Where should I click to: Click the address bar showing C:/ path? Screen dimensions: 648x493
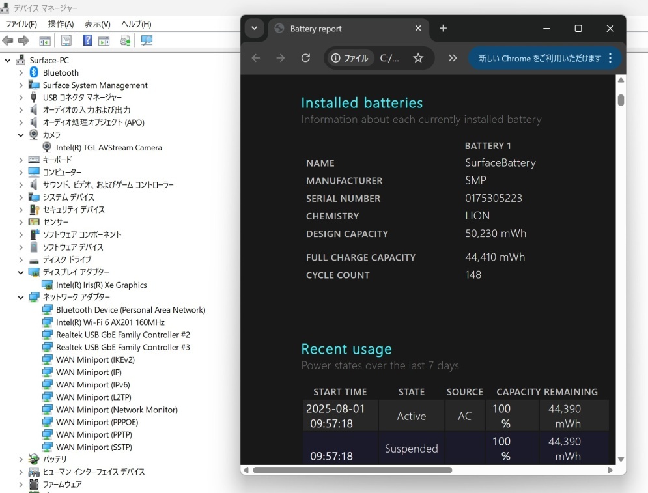click(389, 58)
